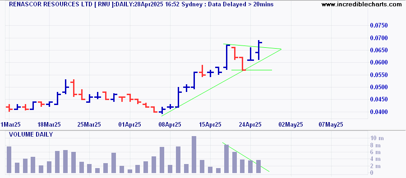The height and width of the screenshot is (178, 406).
Task: Click the 0.0500 price axis label
Action: click(379, 87)
